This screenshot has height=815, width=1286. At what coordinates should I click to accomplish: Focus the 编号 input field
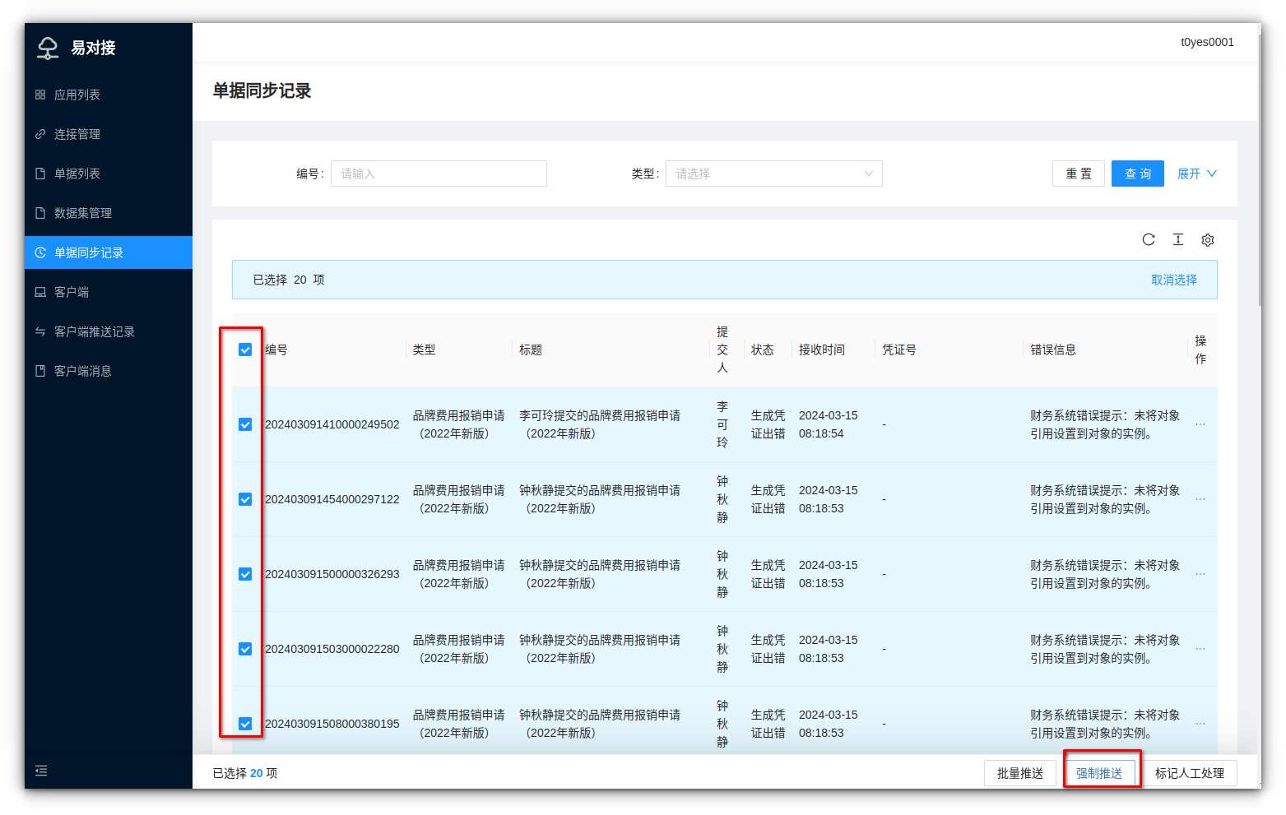[439, 174]
